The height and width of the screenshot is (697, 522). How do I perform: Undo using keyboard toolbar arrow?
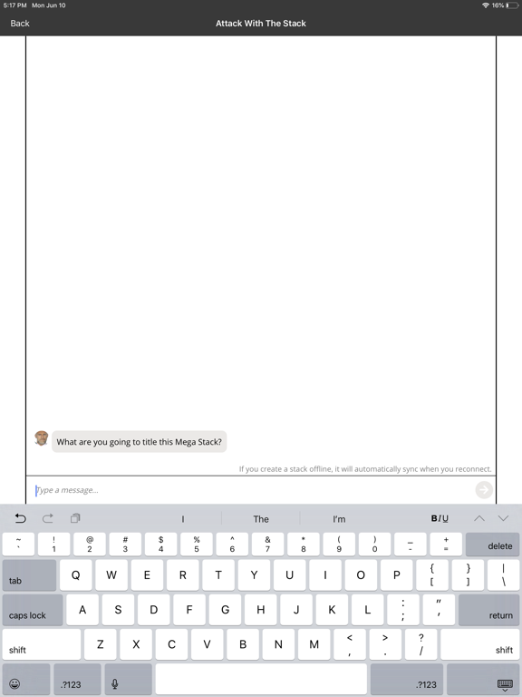21,518
